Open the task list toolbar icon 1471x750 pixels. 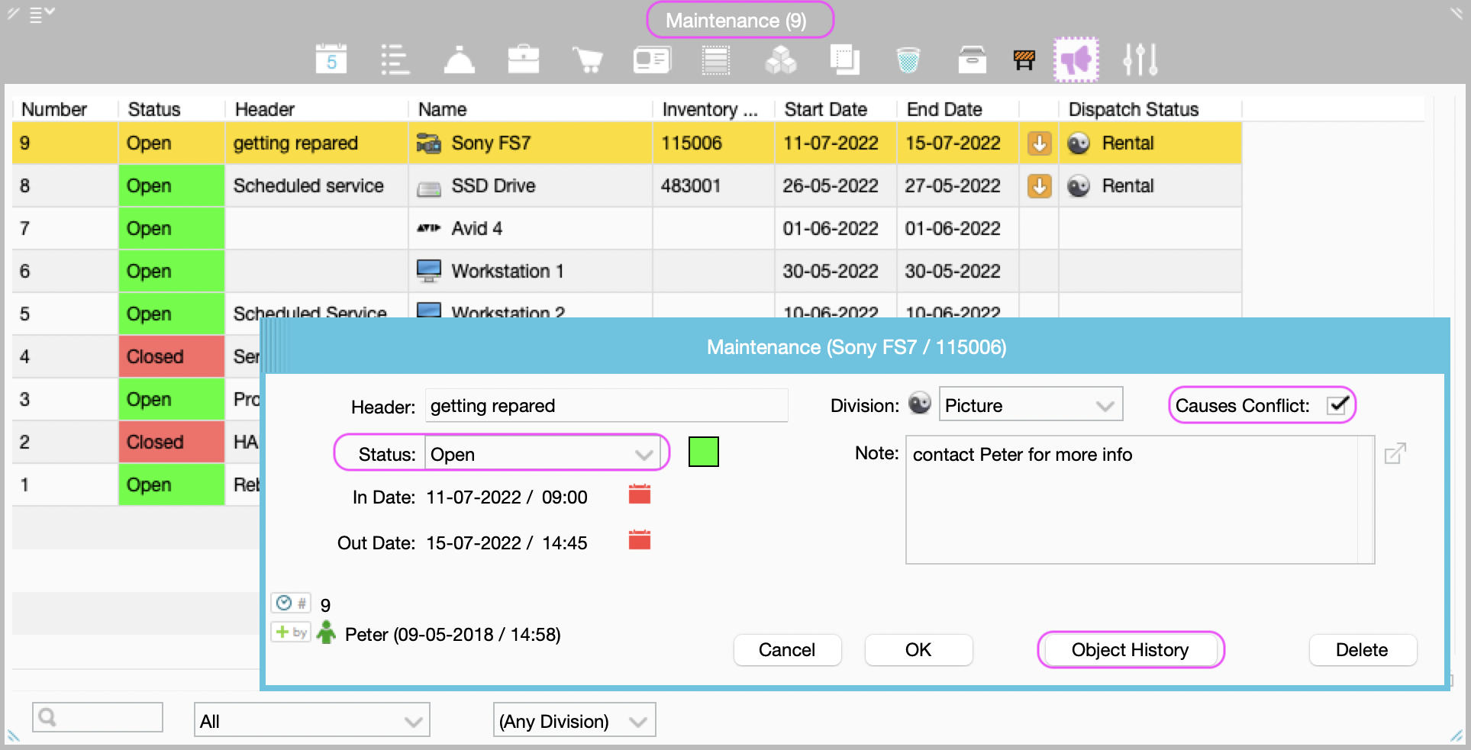(x=395, y=59)
